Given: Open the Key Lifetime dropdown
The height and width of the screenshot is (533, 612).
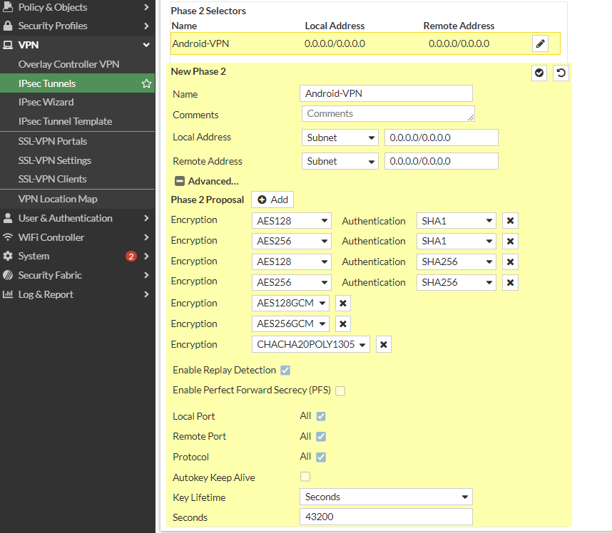Looking at the screenshot, I should pos(385,497).
